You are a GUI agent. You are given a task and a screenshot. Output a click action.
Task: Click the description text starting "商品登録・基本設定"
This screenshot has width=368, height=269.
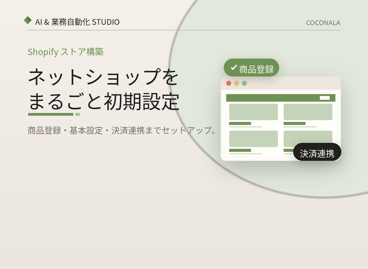(122, 131)
